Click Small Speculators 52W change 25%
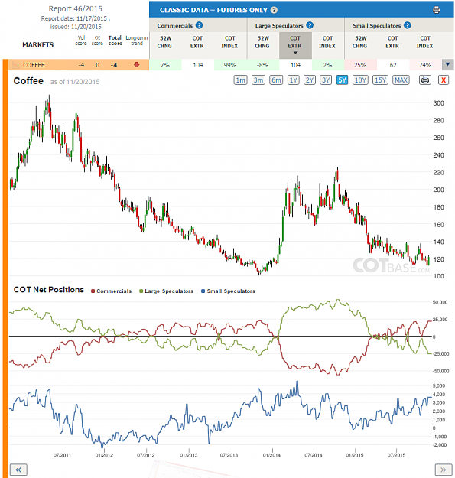The width and height of the screenshot is (455, 478). pyautogui.click(x=360, y=65)
